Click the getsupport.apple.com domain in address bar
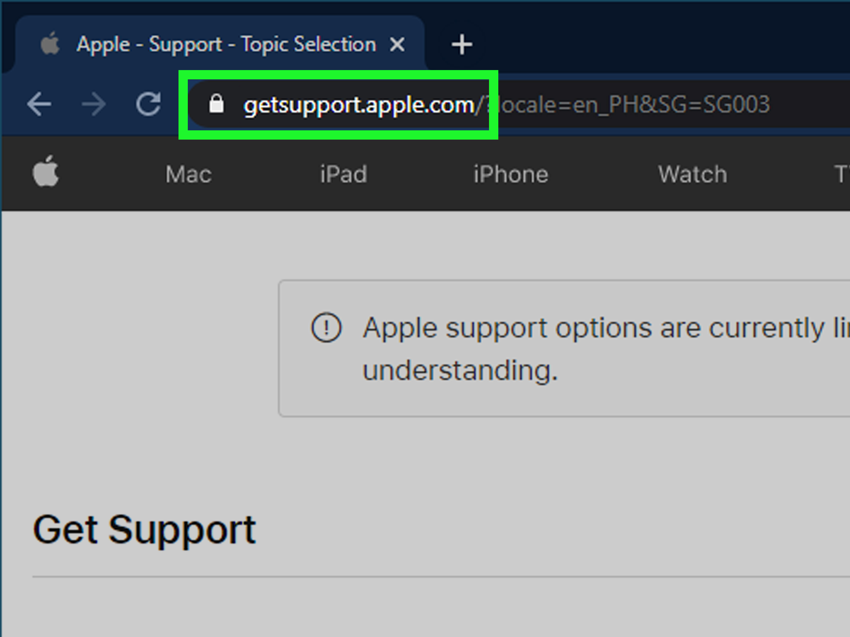The image size is (850, 637). 359,105
